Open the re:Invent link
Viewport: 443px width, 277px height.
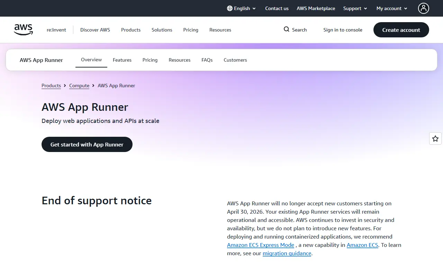tap(56, 30)
